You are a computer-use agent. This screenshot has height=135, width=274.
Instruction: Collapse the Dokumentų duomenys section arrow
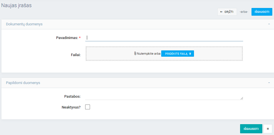click(x=269, y=24)
